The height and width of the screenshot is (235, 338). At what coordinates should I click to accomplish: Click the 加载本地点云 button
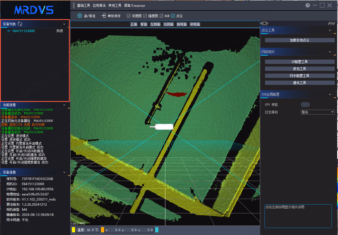click(x=300, y=40)
